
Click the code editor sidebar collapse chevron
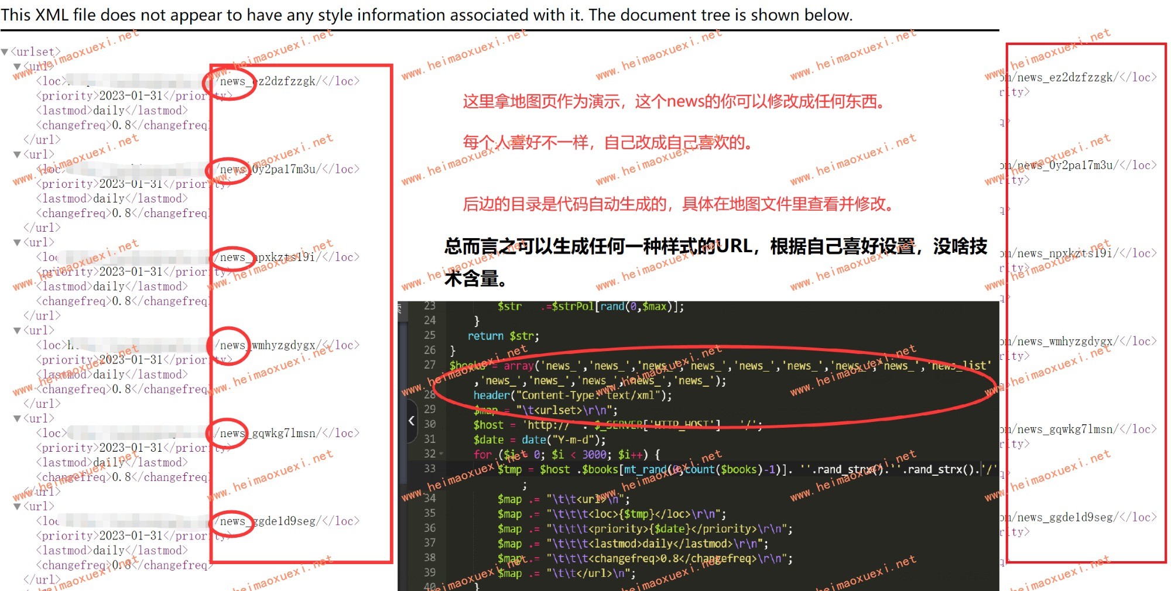coord(412,421)
